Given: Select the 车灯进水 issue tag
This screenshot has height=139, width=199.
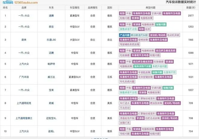Looking at the screenshot, I should [x=125, y=103].
